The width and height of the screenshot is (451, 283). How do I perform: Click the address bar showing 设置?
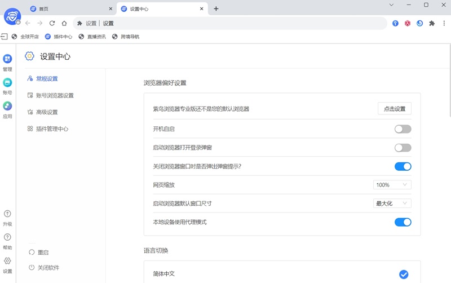[230, 23]
